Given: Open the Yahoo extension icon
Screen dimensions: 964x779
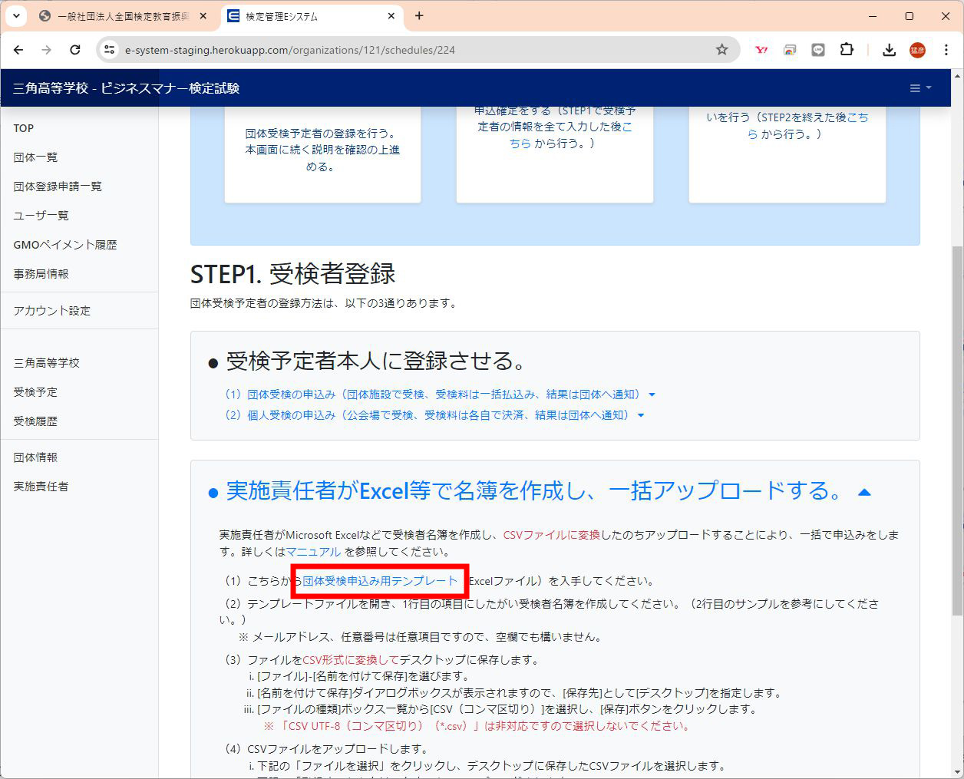Looking at the screenshot, I should point(761,50).
